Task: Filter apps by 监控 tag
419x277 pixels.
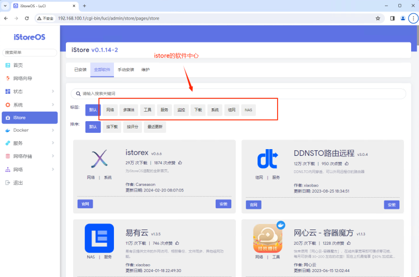Action: pos(181,110)
